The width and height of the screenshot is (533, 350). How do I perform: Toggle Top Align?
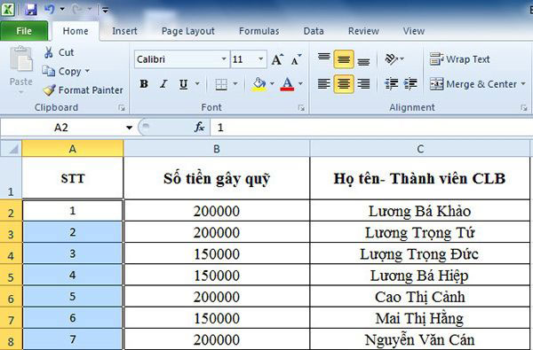pos(324,57)
